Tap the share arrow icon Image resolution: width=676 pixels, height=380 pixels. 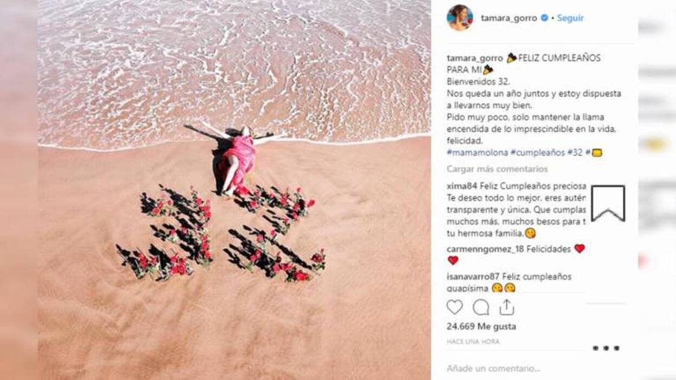(506, 307)
